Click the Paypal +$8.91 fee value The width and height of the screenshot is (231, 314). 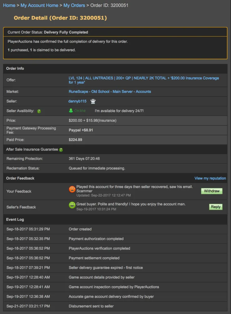point(81,130)
